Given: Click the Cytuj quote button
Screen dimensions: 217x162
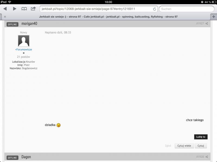Looking at the screenshot, I should point(201,146).
